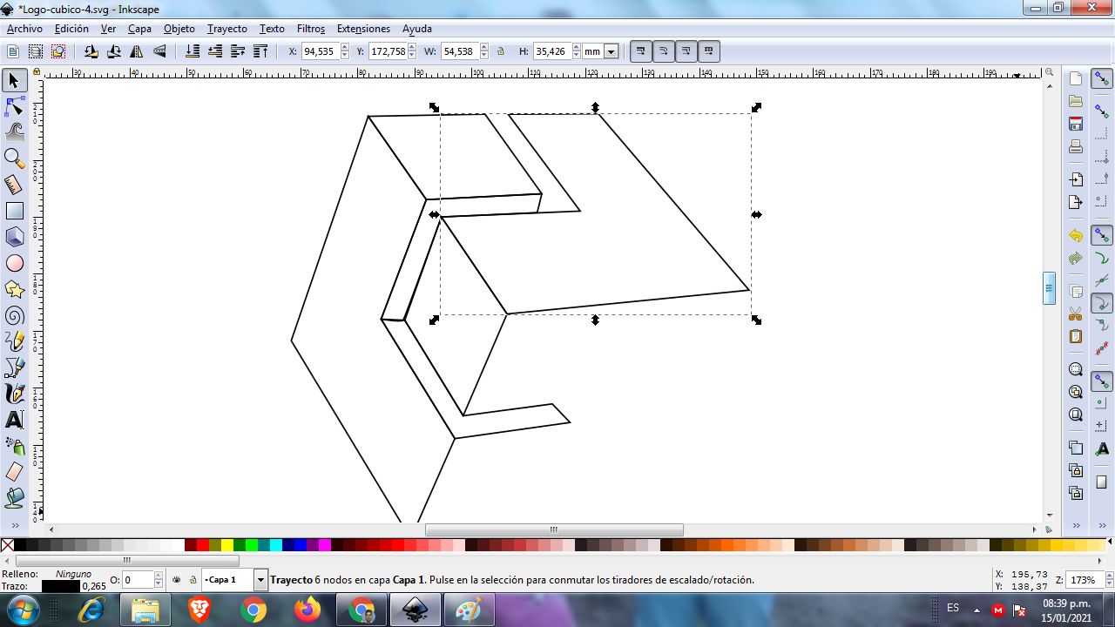The height and width of the screenshot is (627, 1115).
Task: Open the Filtros menu
Action: [311, 29]
